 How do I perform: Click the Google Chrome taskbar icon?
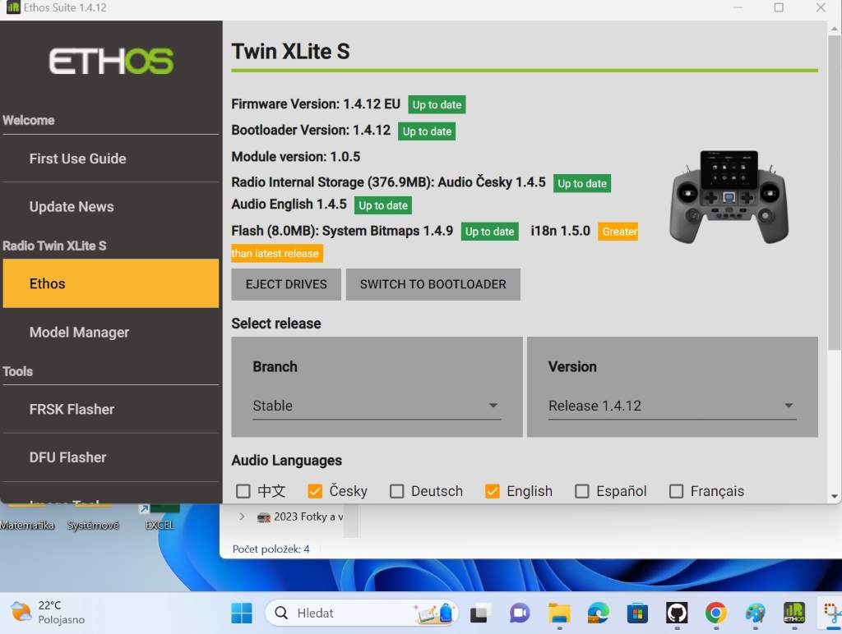715,613
